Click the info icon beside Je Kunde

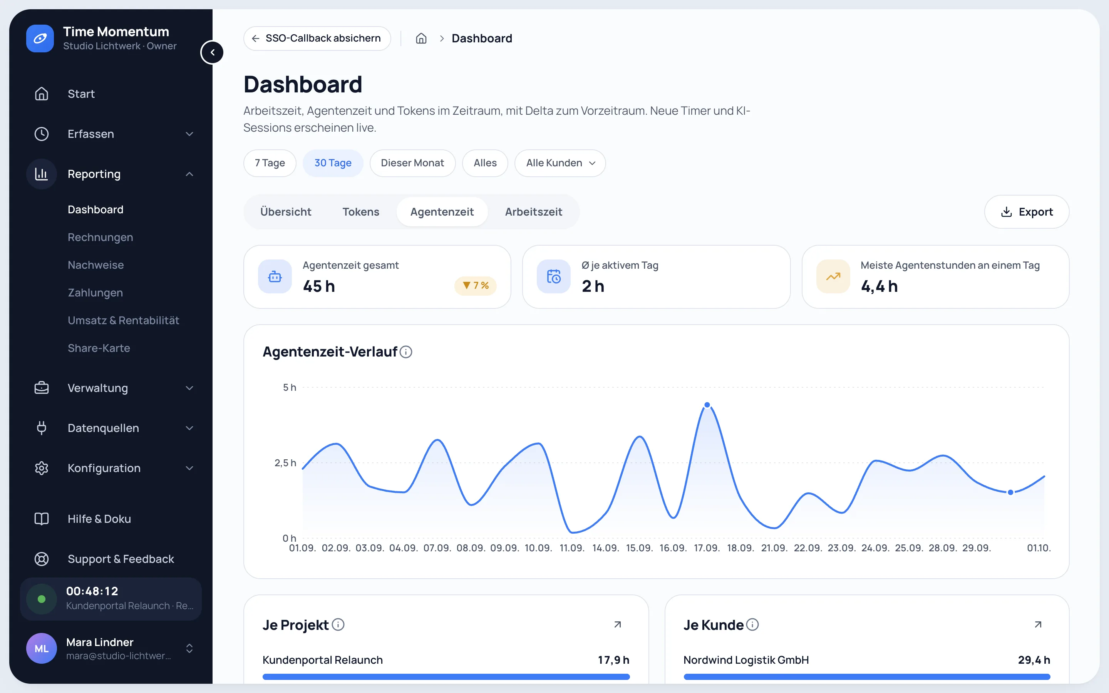click(752, 624)
